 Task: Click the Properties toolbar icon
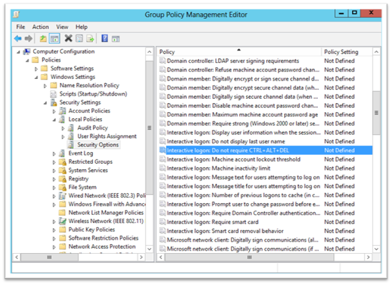pyautogui.click(x=79, y=39)
